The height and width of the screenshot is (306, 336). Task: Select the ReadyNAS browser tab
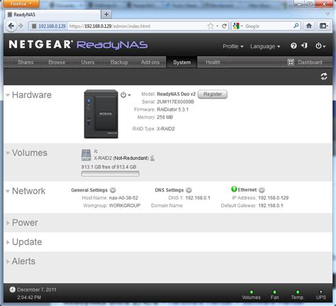52,15
